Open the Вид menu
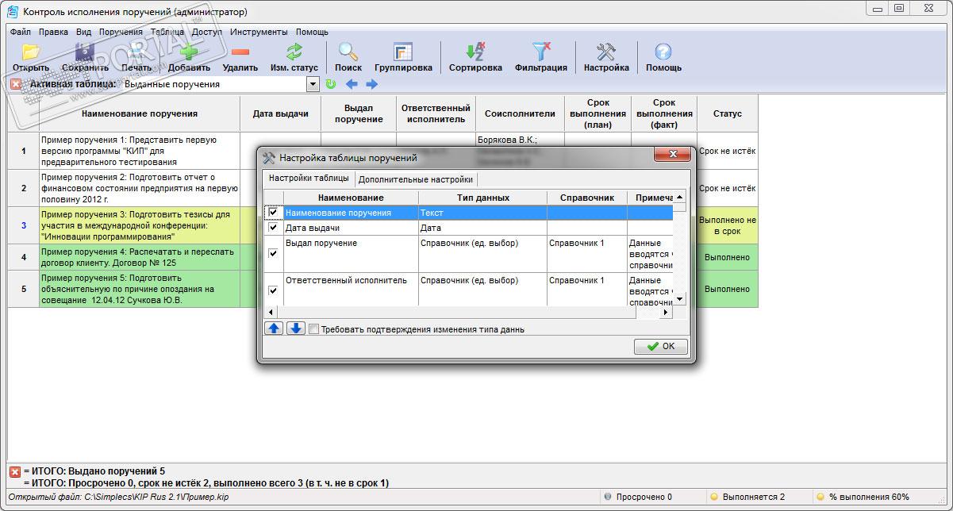 click(84, 33)
